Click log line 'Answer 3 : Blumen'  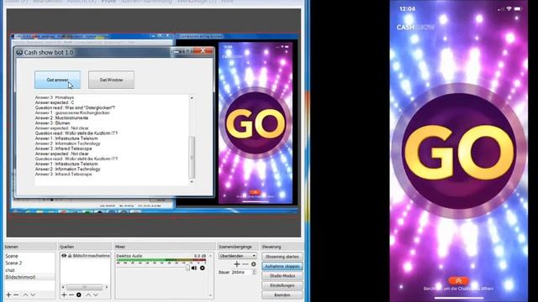point(52,123)
